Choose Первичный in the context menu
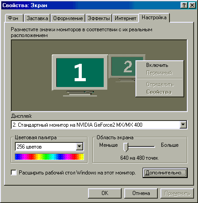Screen dimensions: 198x203 pos(159,73)
